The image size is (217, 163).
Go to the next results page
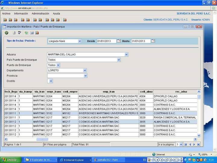194,145
